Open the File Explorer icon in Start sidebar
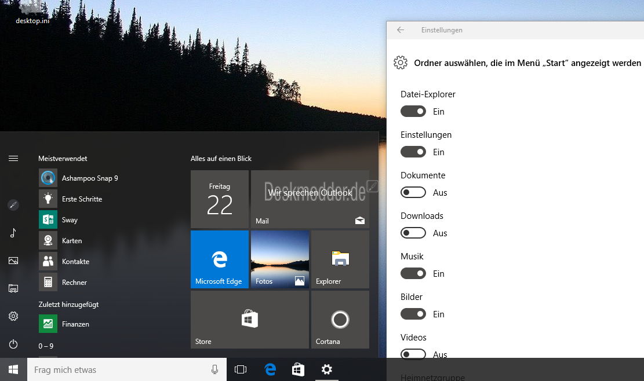 click(13, 288)
